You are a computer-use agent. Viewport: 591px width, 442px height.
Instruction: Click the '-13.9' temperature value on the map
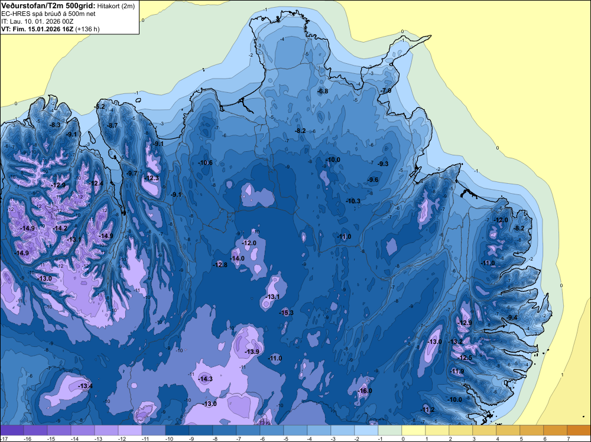coord(252,352)
